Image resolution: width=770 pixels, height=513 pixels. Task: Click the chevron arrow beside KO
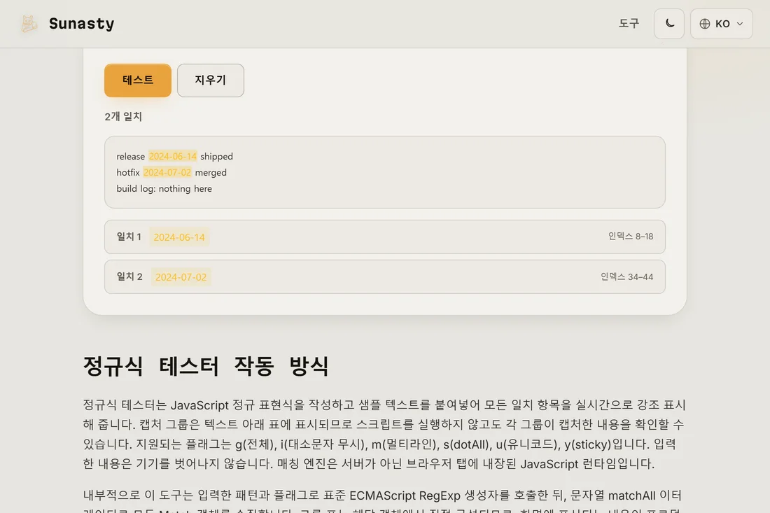pyautogui.click(x=740, y=24)
